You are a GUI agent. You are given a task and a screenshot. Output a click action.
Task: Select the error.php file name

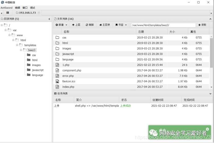click(x=68, y=76)
